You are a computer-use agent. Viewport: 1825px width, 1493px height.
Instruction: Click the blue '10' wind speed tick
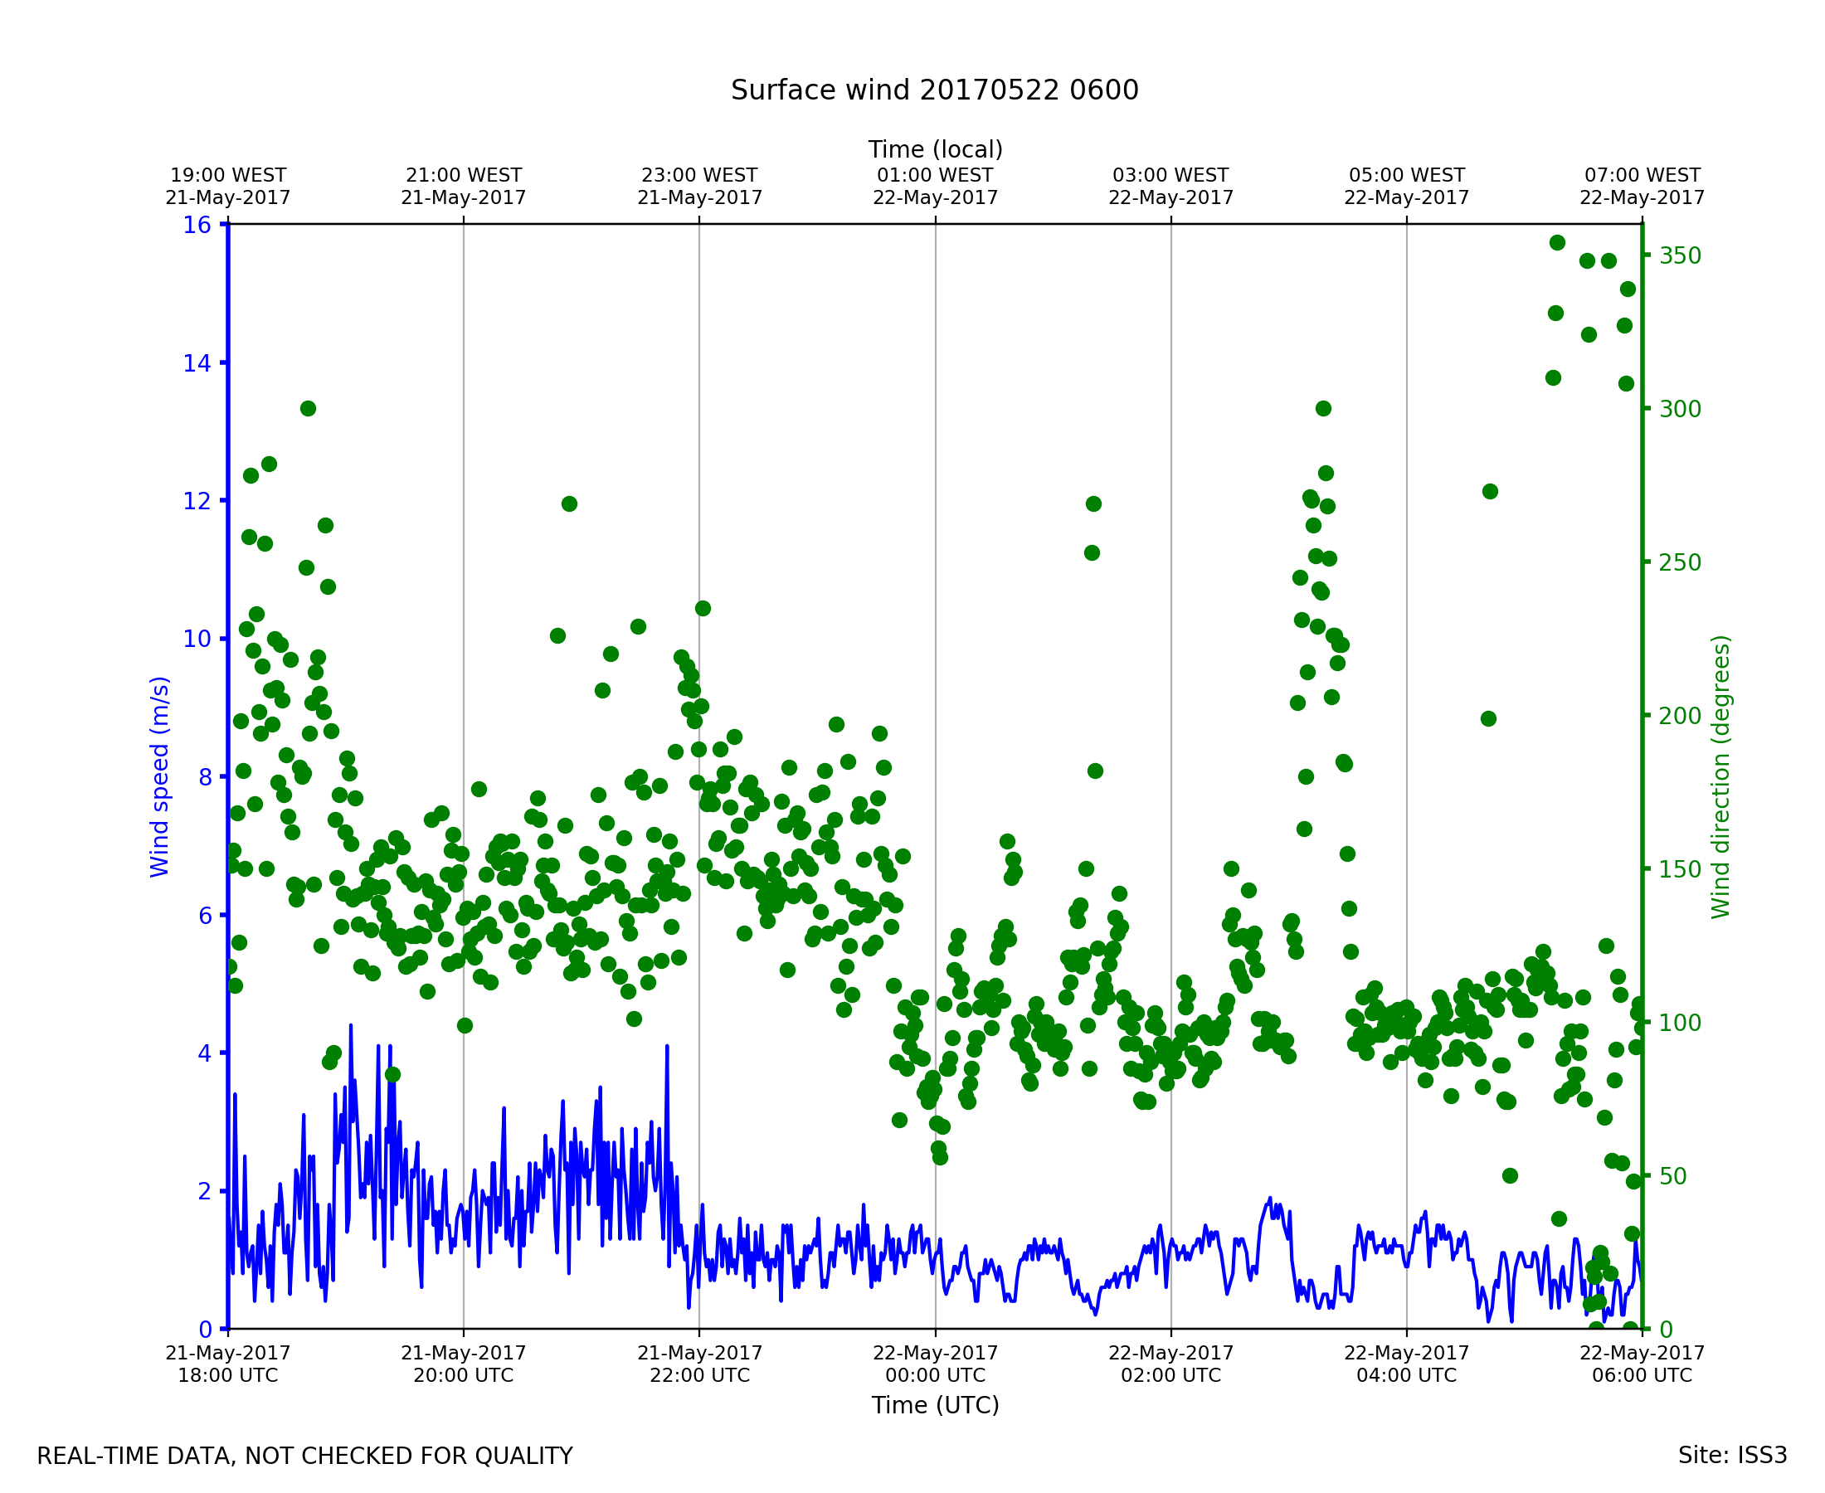tap(196, 639)
